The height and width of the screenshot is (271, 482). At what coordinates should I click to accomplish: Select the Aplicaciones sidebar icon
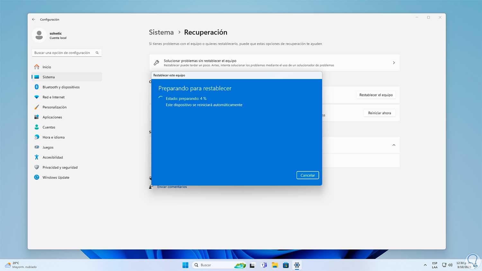37,117
